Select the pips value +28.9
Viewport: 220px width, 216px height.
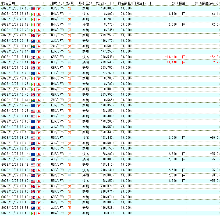tap(214, 175)
